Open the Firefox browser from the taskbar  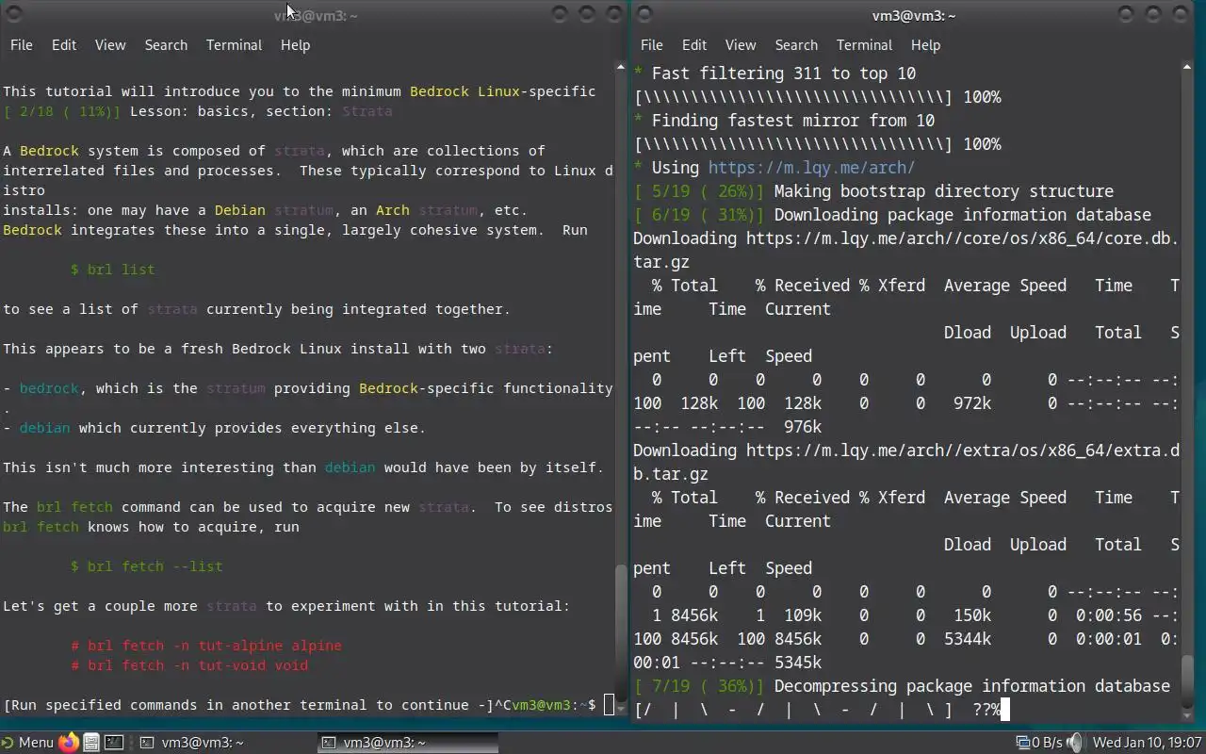coord(68,742)
